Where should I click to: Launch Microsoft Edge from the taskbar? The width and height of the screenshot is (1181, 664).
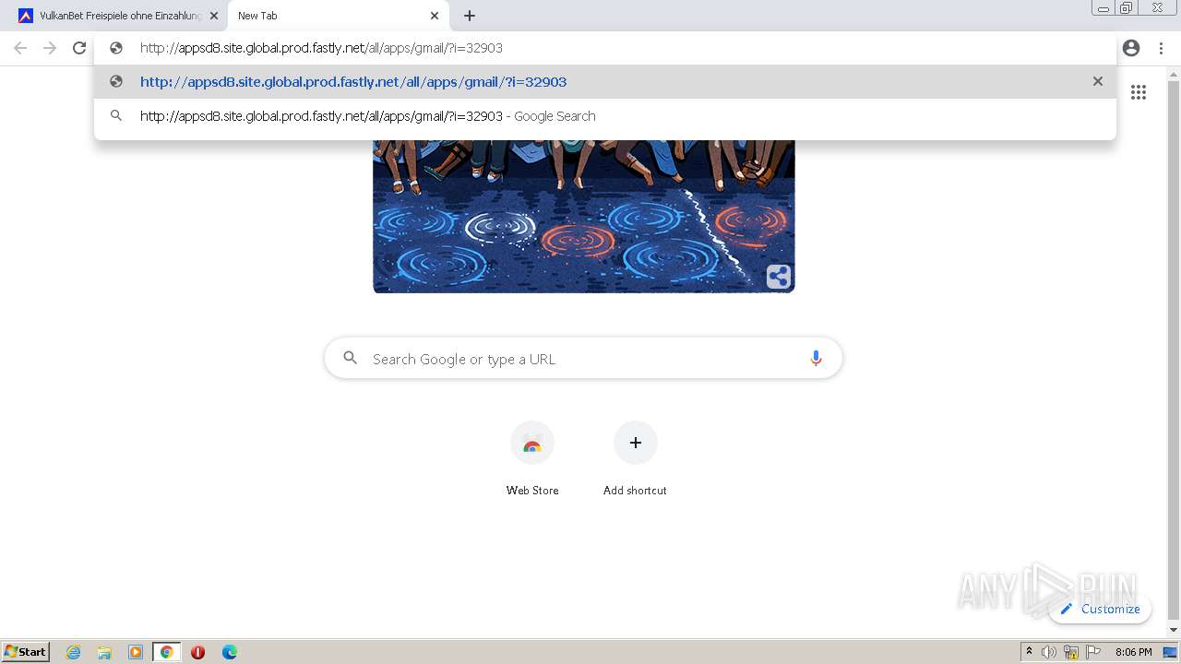coord(230,652)
